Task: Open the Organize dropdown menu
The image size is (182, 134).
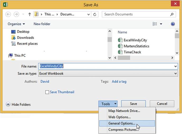Action: (x=16, y=24)
